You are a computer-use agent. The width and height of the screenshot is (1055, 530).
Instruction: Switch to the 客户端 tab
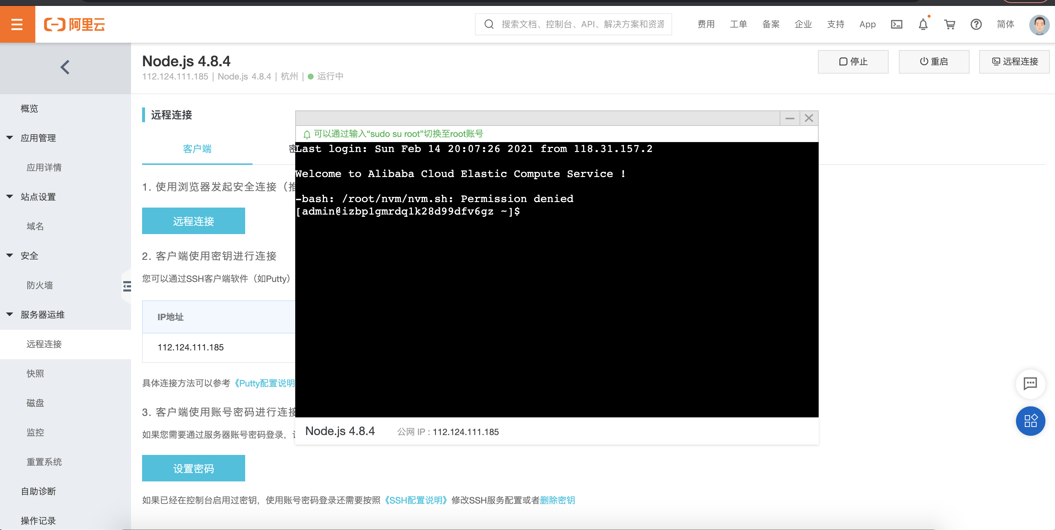tap(197, 149)
